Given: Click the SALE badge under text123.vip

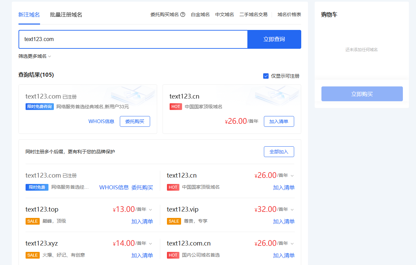Looking at the screenshot, I should [174, 221].
